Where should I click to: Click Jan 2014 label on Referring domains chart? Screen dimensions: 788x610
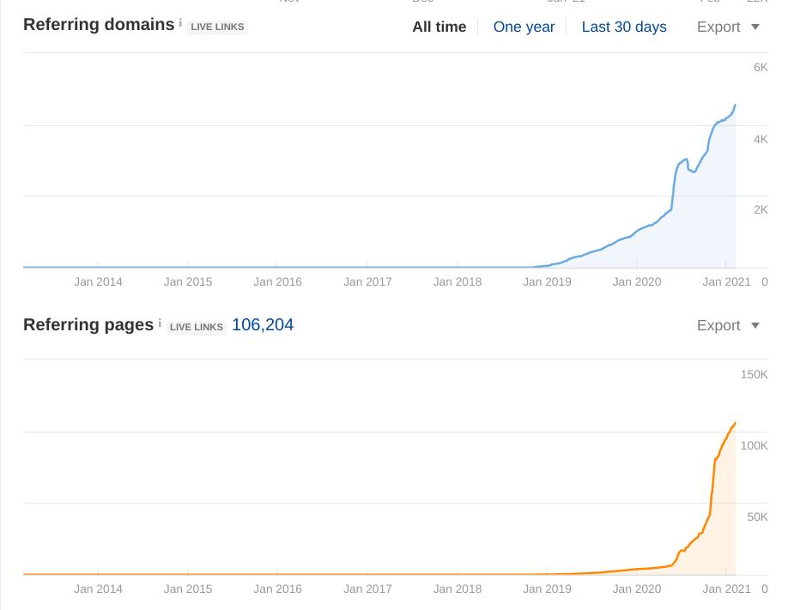(x=98, y=282)
